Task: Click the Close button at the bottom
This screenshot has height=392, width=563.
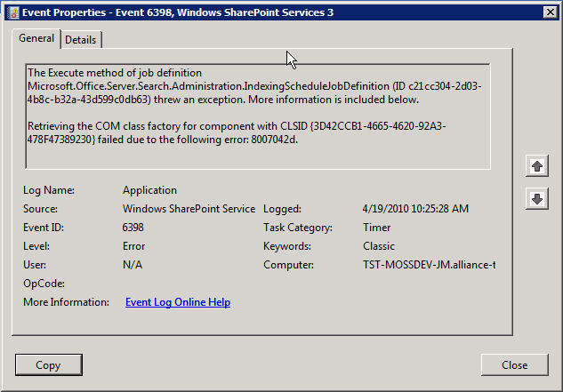Action: 514,364
